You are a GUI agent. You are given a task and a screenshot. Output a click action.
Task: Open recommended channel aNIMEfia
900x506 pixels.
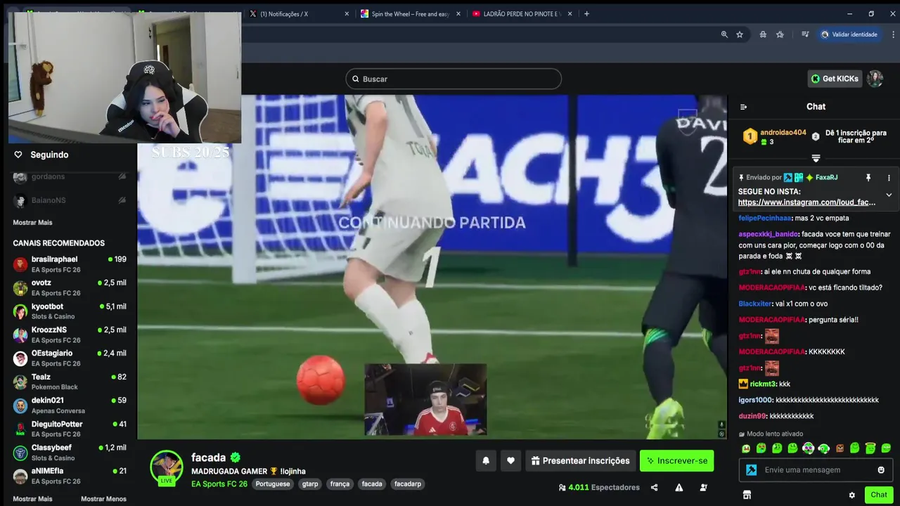pyautogui.click(x=69, y=476)
